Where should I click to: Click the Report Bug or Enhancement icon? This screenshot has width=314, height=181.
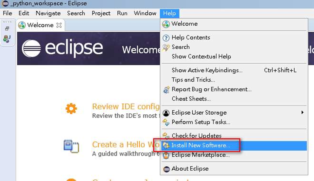click(x=166, y=90)
